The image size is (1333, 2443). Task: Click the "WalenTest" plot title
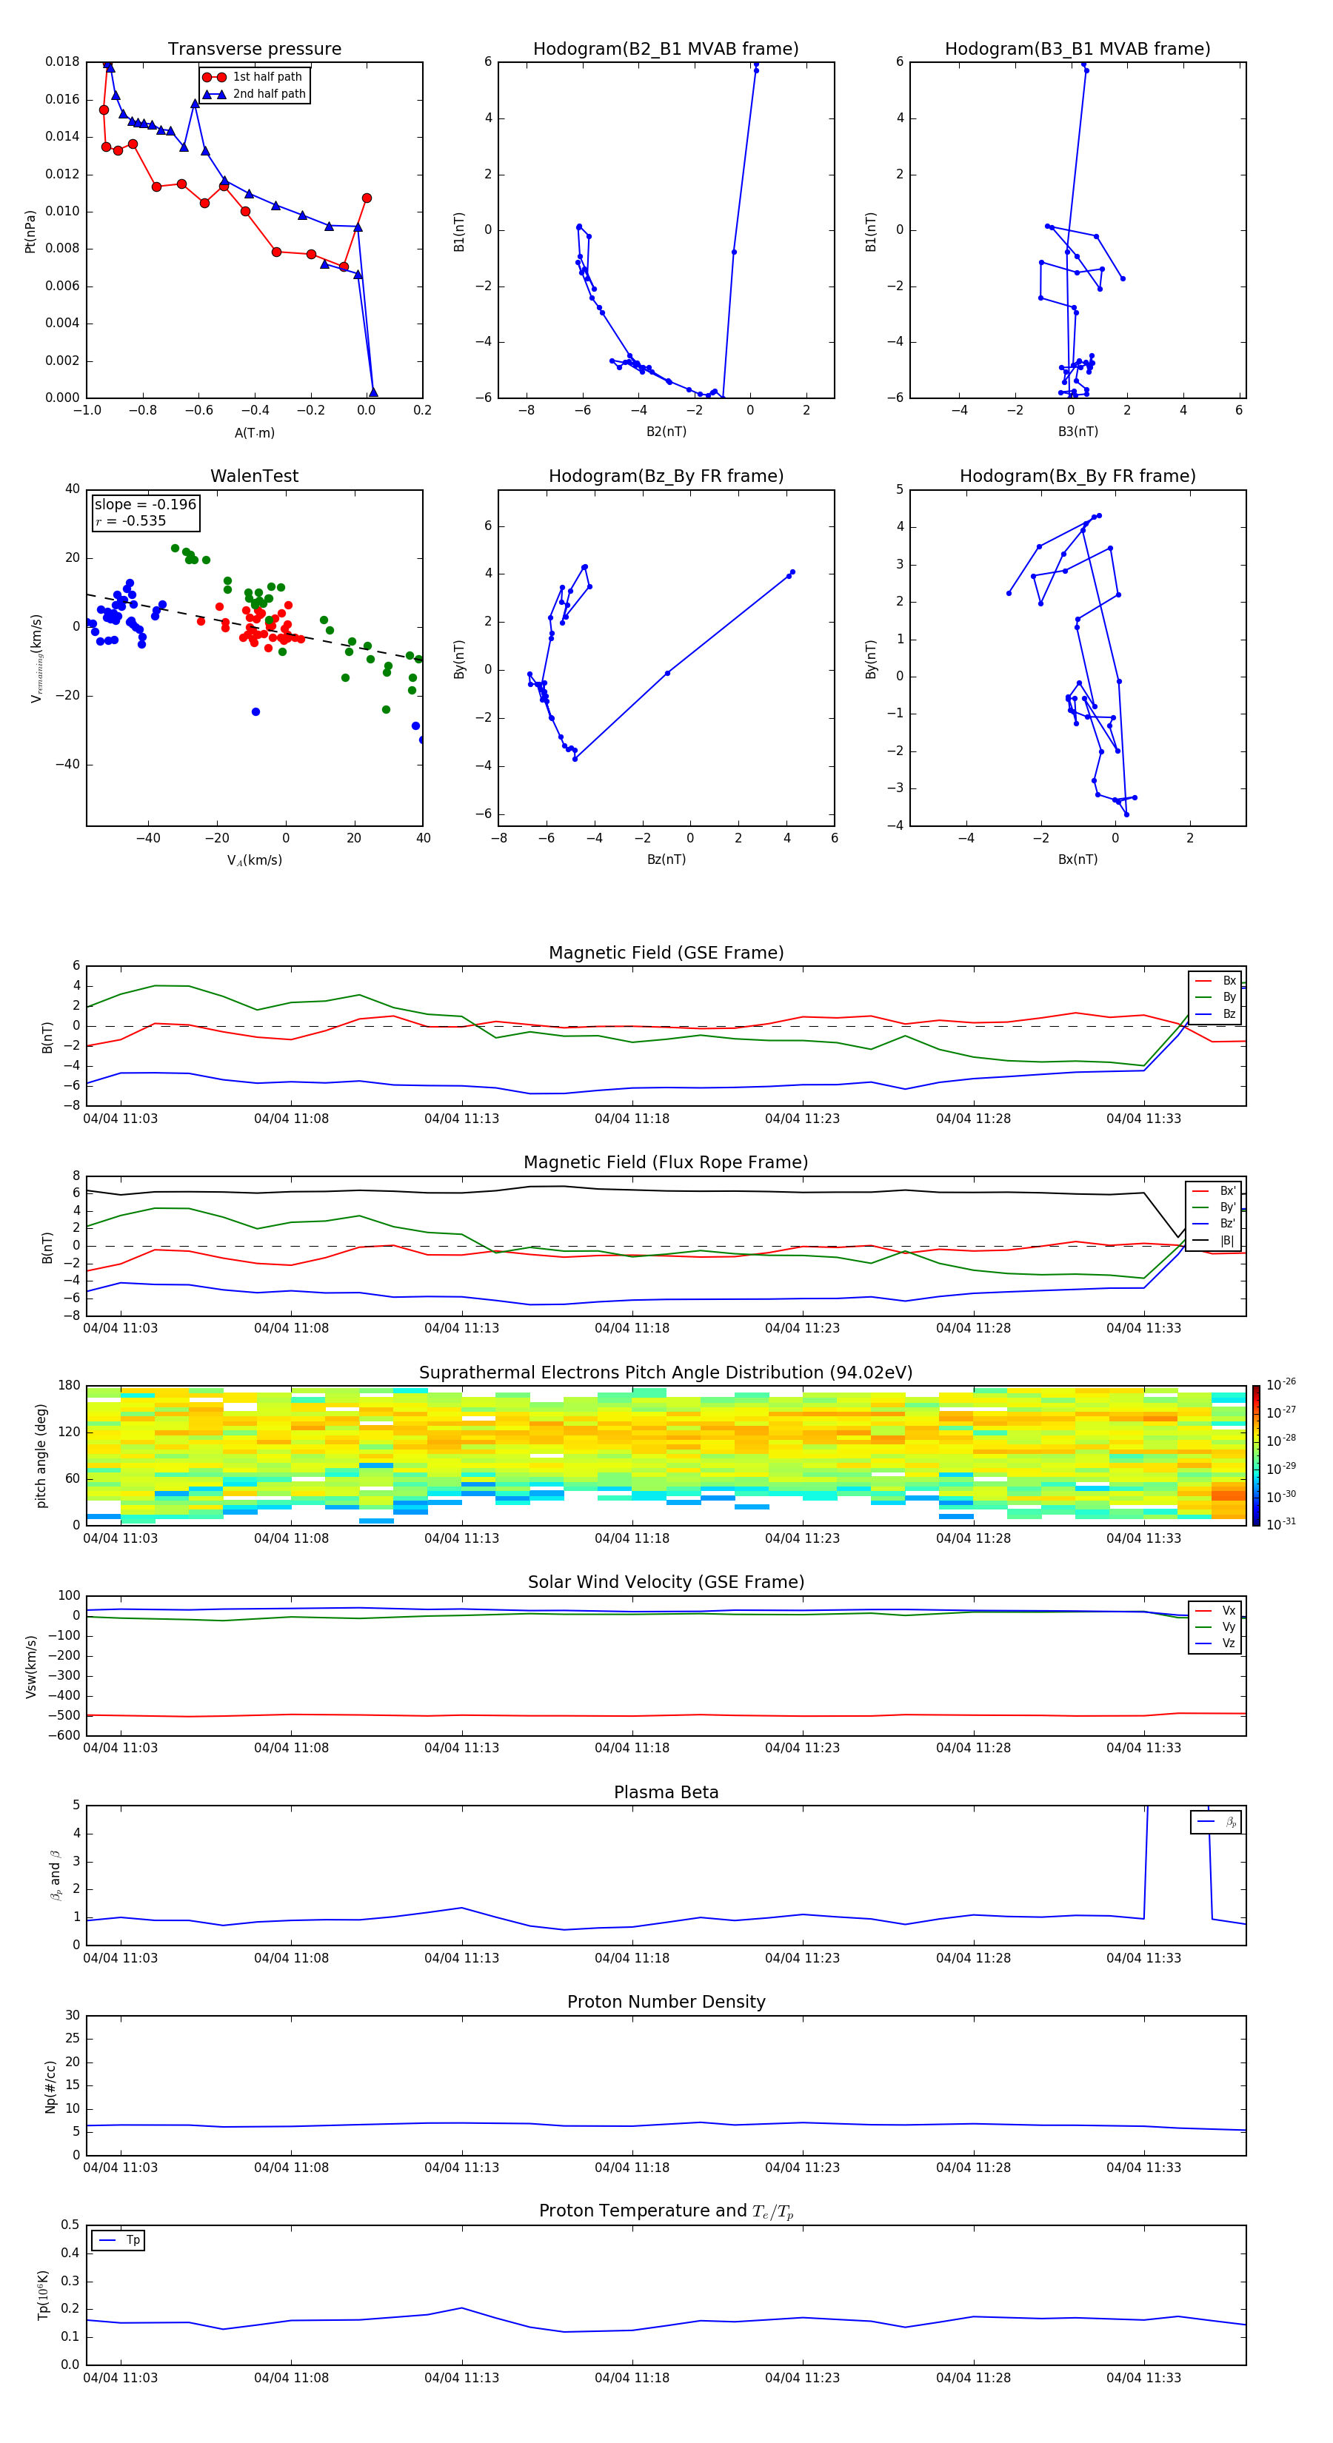click(x=254, y=476)
